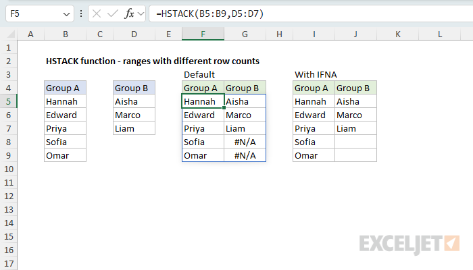
Task: Select 'Edward' cell in column B
Action: pos(65,115)
